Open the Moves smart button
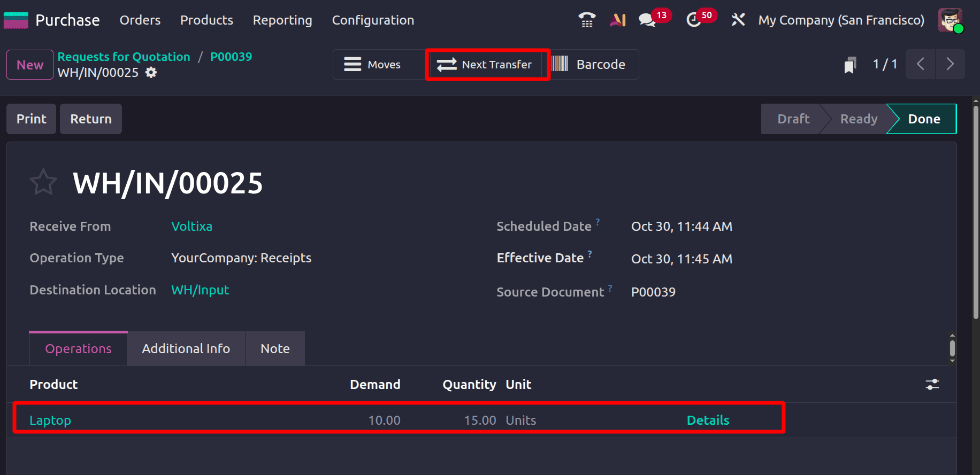This screenshot has height=475, width=980. coord(379,64)
